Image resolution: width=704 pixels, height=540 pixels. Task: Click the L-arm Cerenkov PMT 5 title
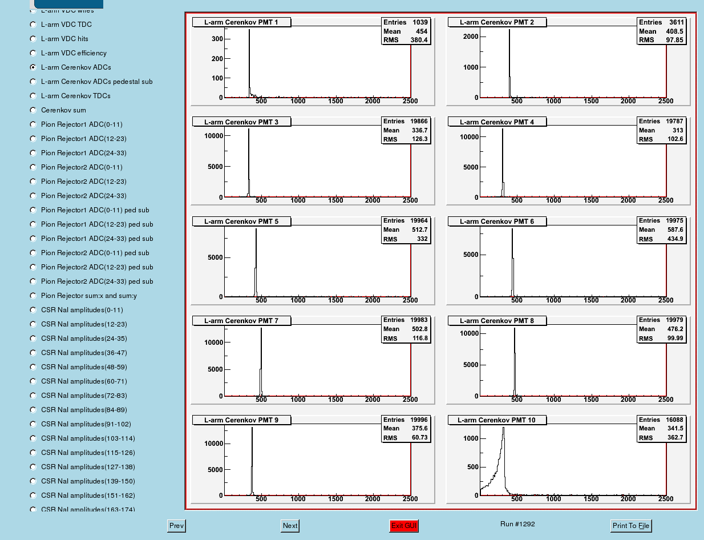tap(241, 221)
